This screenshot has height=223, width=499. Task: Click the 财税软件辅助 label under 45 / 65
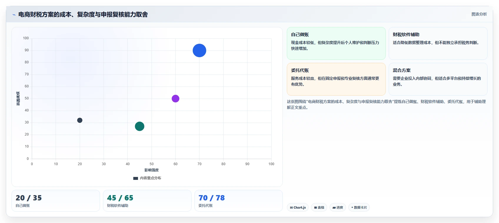point(118,206)
